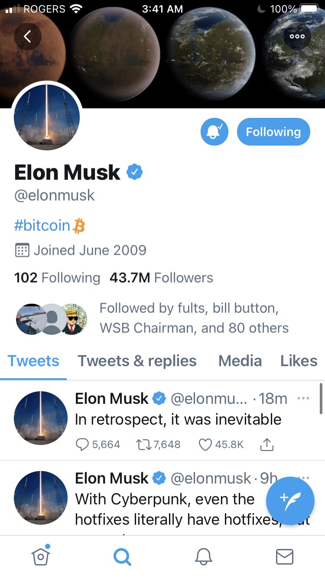View the 43.7M Followers list
This screenshot has height=578, width=325.
(x=161, y=278)
